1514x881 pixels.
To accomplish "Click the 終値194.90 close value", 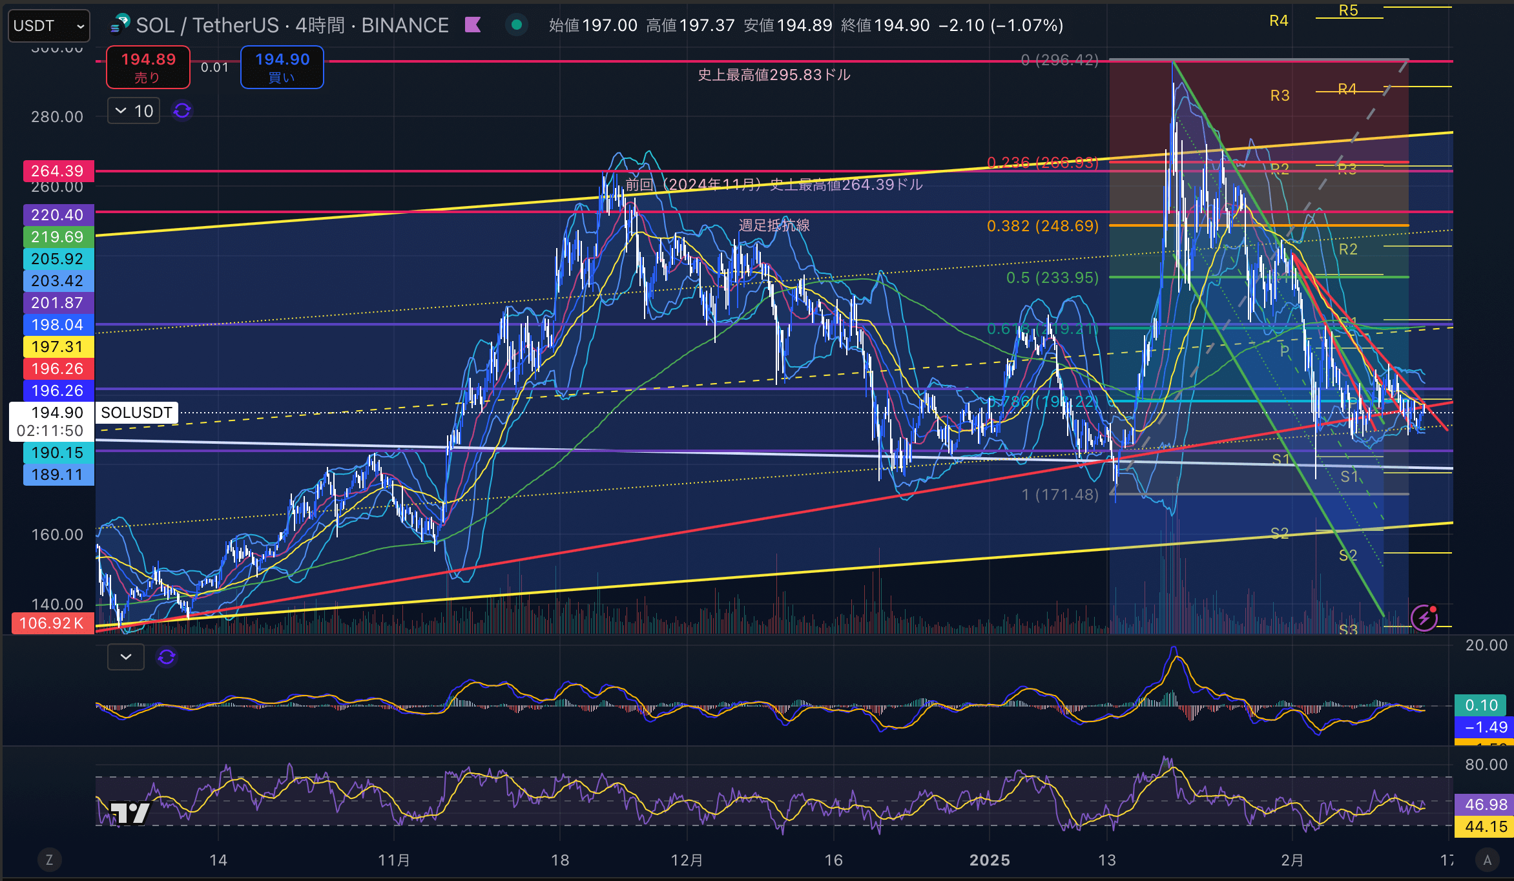I will pos(886,25).
